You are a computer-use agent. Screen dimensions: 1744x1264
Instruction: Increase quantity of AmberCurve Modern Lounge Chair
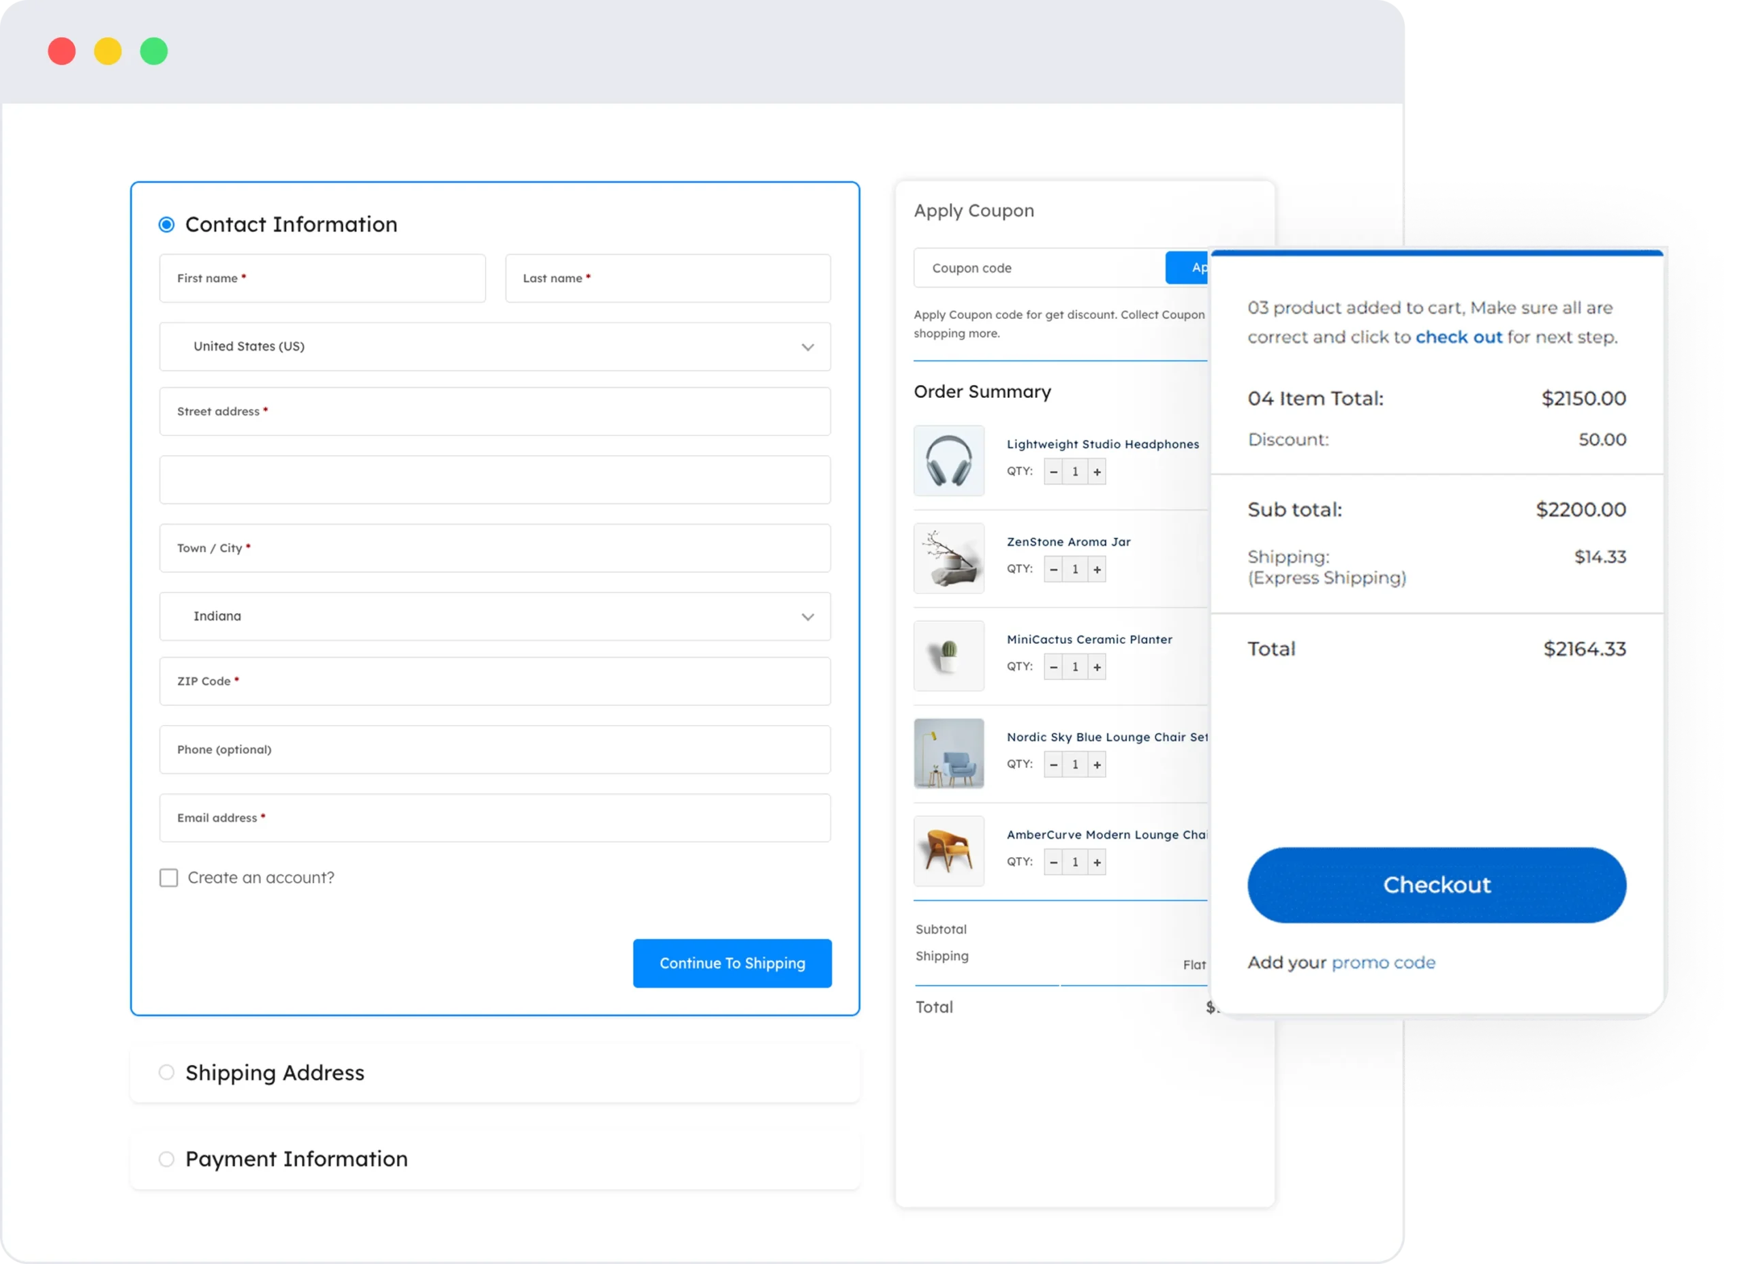tap(1097, 862)
